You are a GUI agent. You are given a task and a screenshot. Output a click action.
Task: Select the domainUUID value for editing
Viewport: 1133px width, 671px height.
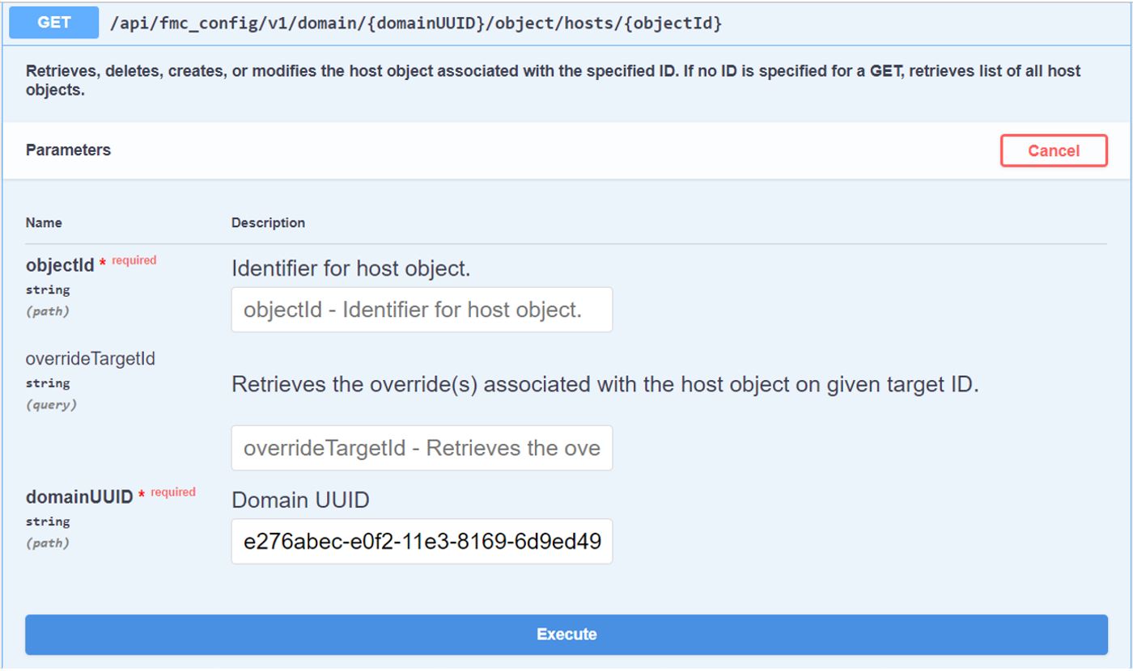[422, 542]
